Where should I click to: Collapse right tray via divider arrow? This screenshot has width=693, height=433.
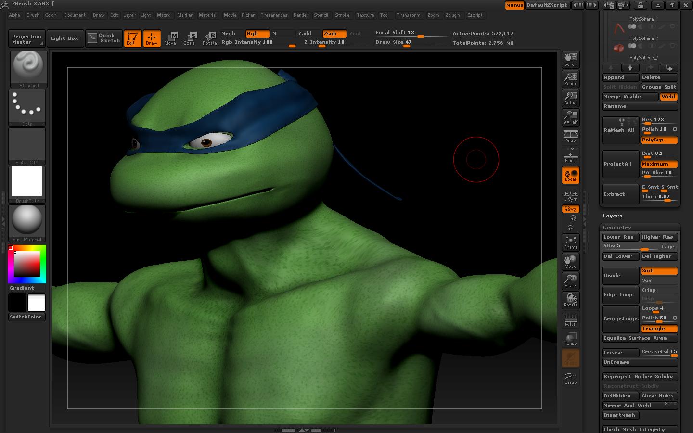pos(585,221)
